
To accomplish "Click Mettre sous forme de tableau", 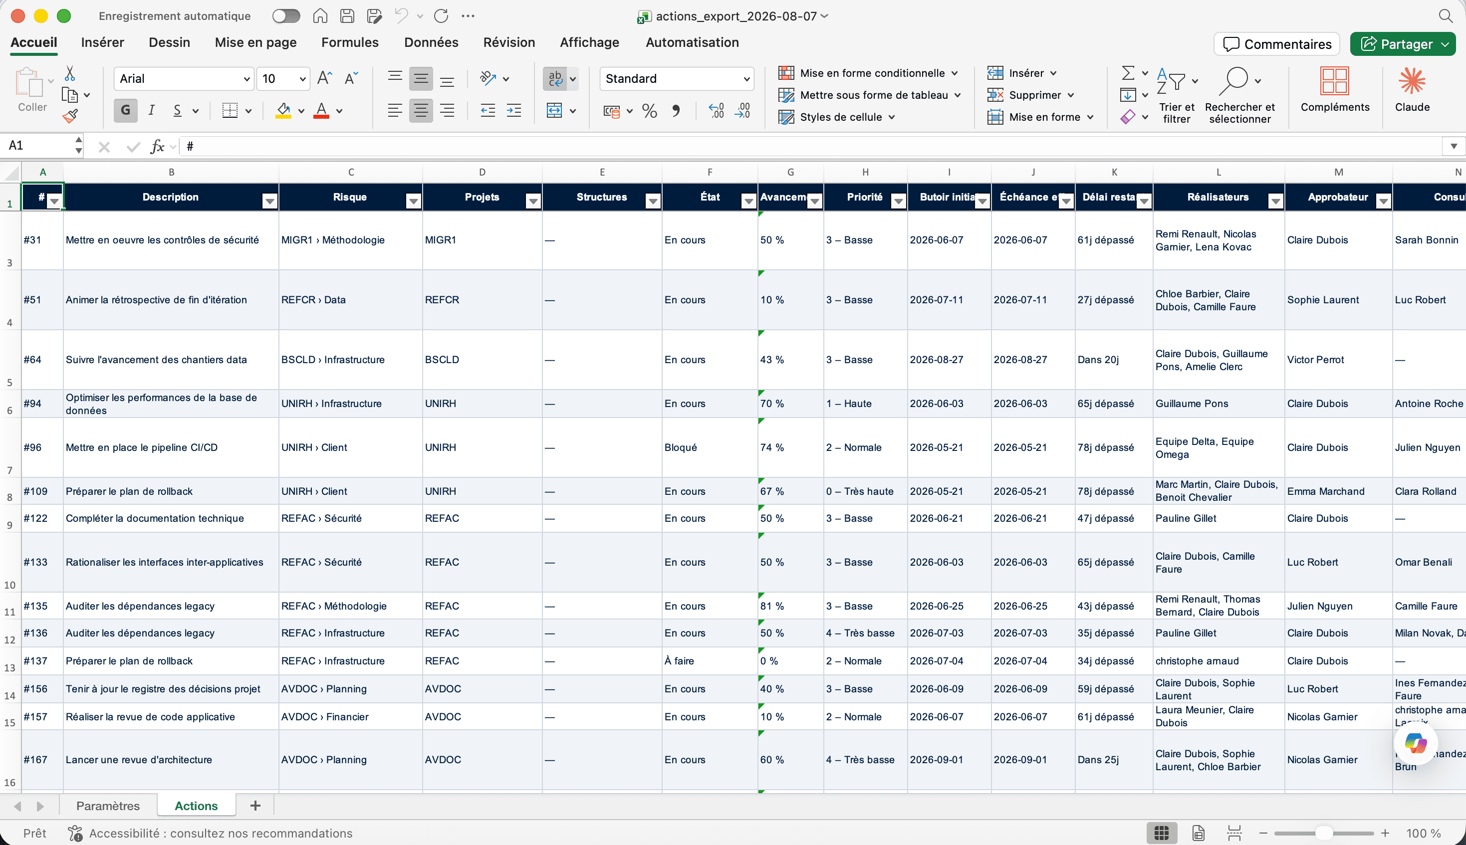I will 869,95.
